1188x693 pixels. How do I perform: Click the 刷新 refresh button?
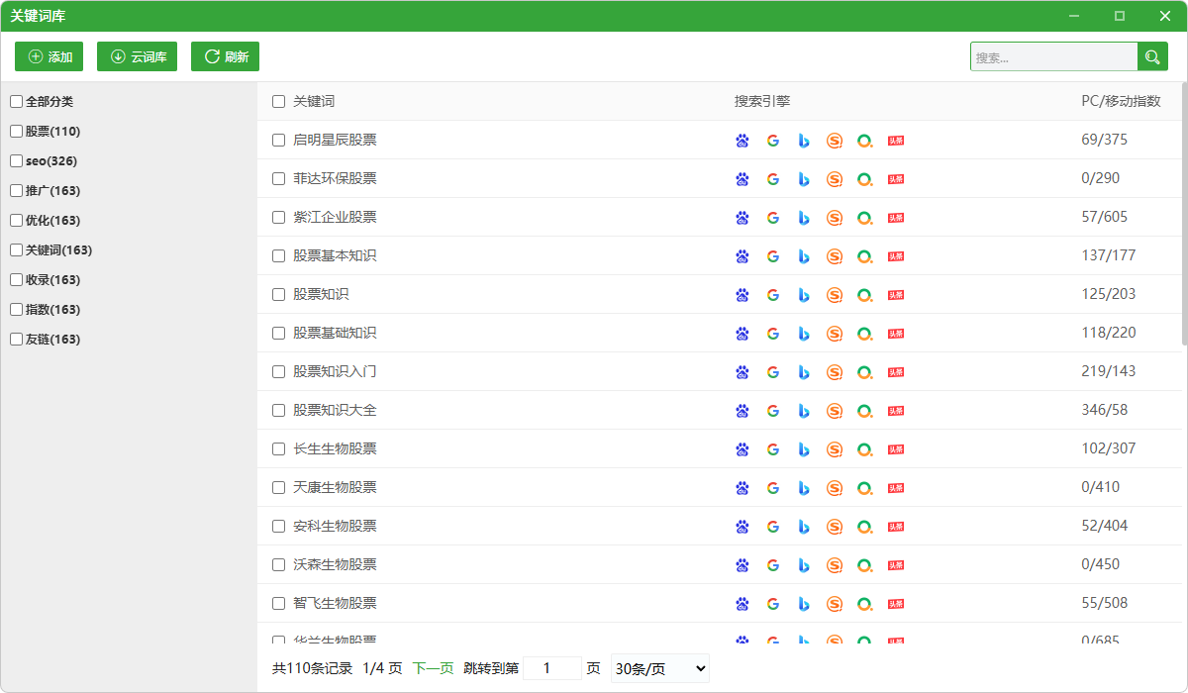226,56
